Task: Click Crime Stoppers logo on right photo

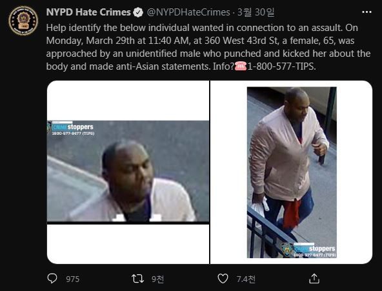Action: point(308,250)
